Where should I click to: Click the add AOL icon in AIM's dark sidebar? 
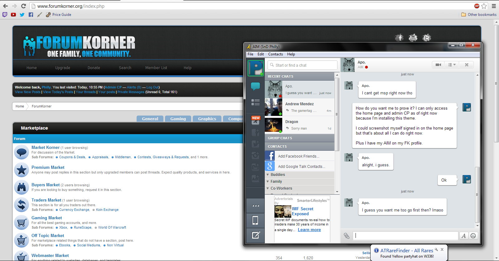coord(255,178)
